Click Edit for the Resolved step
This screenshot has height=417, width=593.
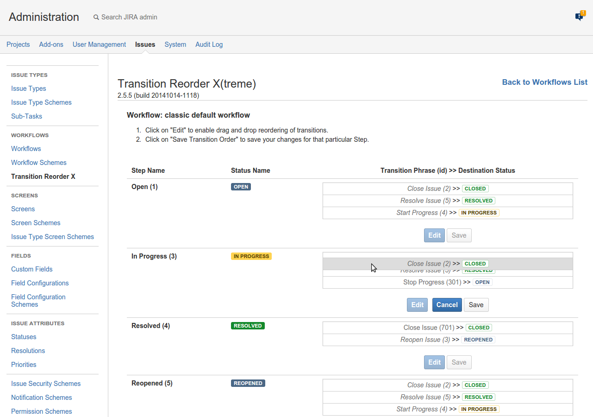pyautogui.click(x=434, y=362)
